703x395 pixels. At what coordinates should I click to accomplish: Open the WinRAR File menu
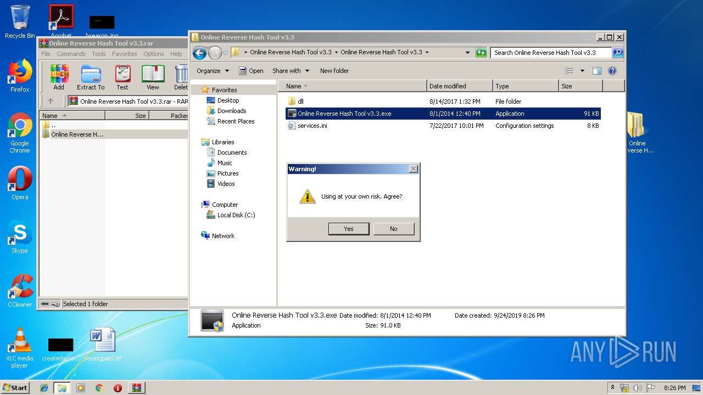46,54
